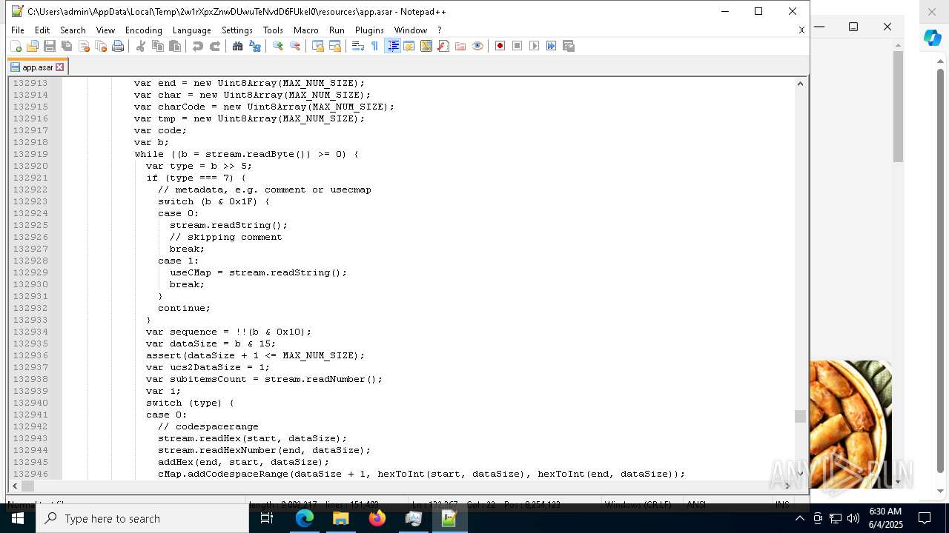Open Firefox from the taskbar
Viewport: 949px width, 533px height.
(377, 518)
